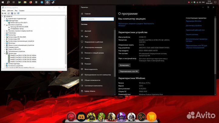Viewport: 219px width, 123px height.
Task: Open Диспетчер устройств related link
Action: tap(194, 26)
